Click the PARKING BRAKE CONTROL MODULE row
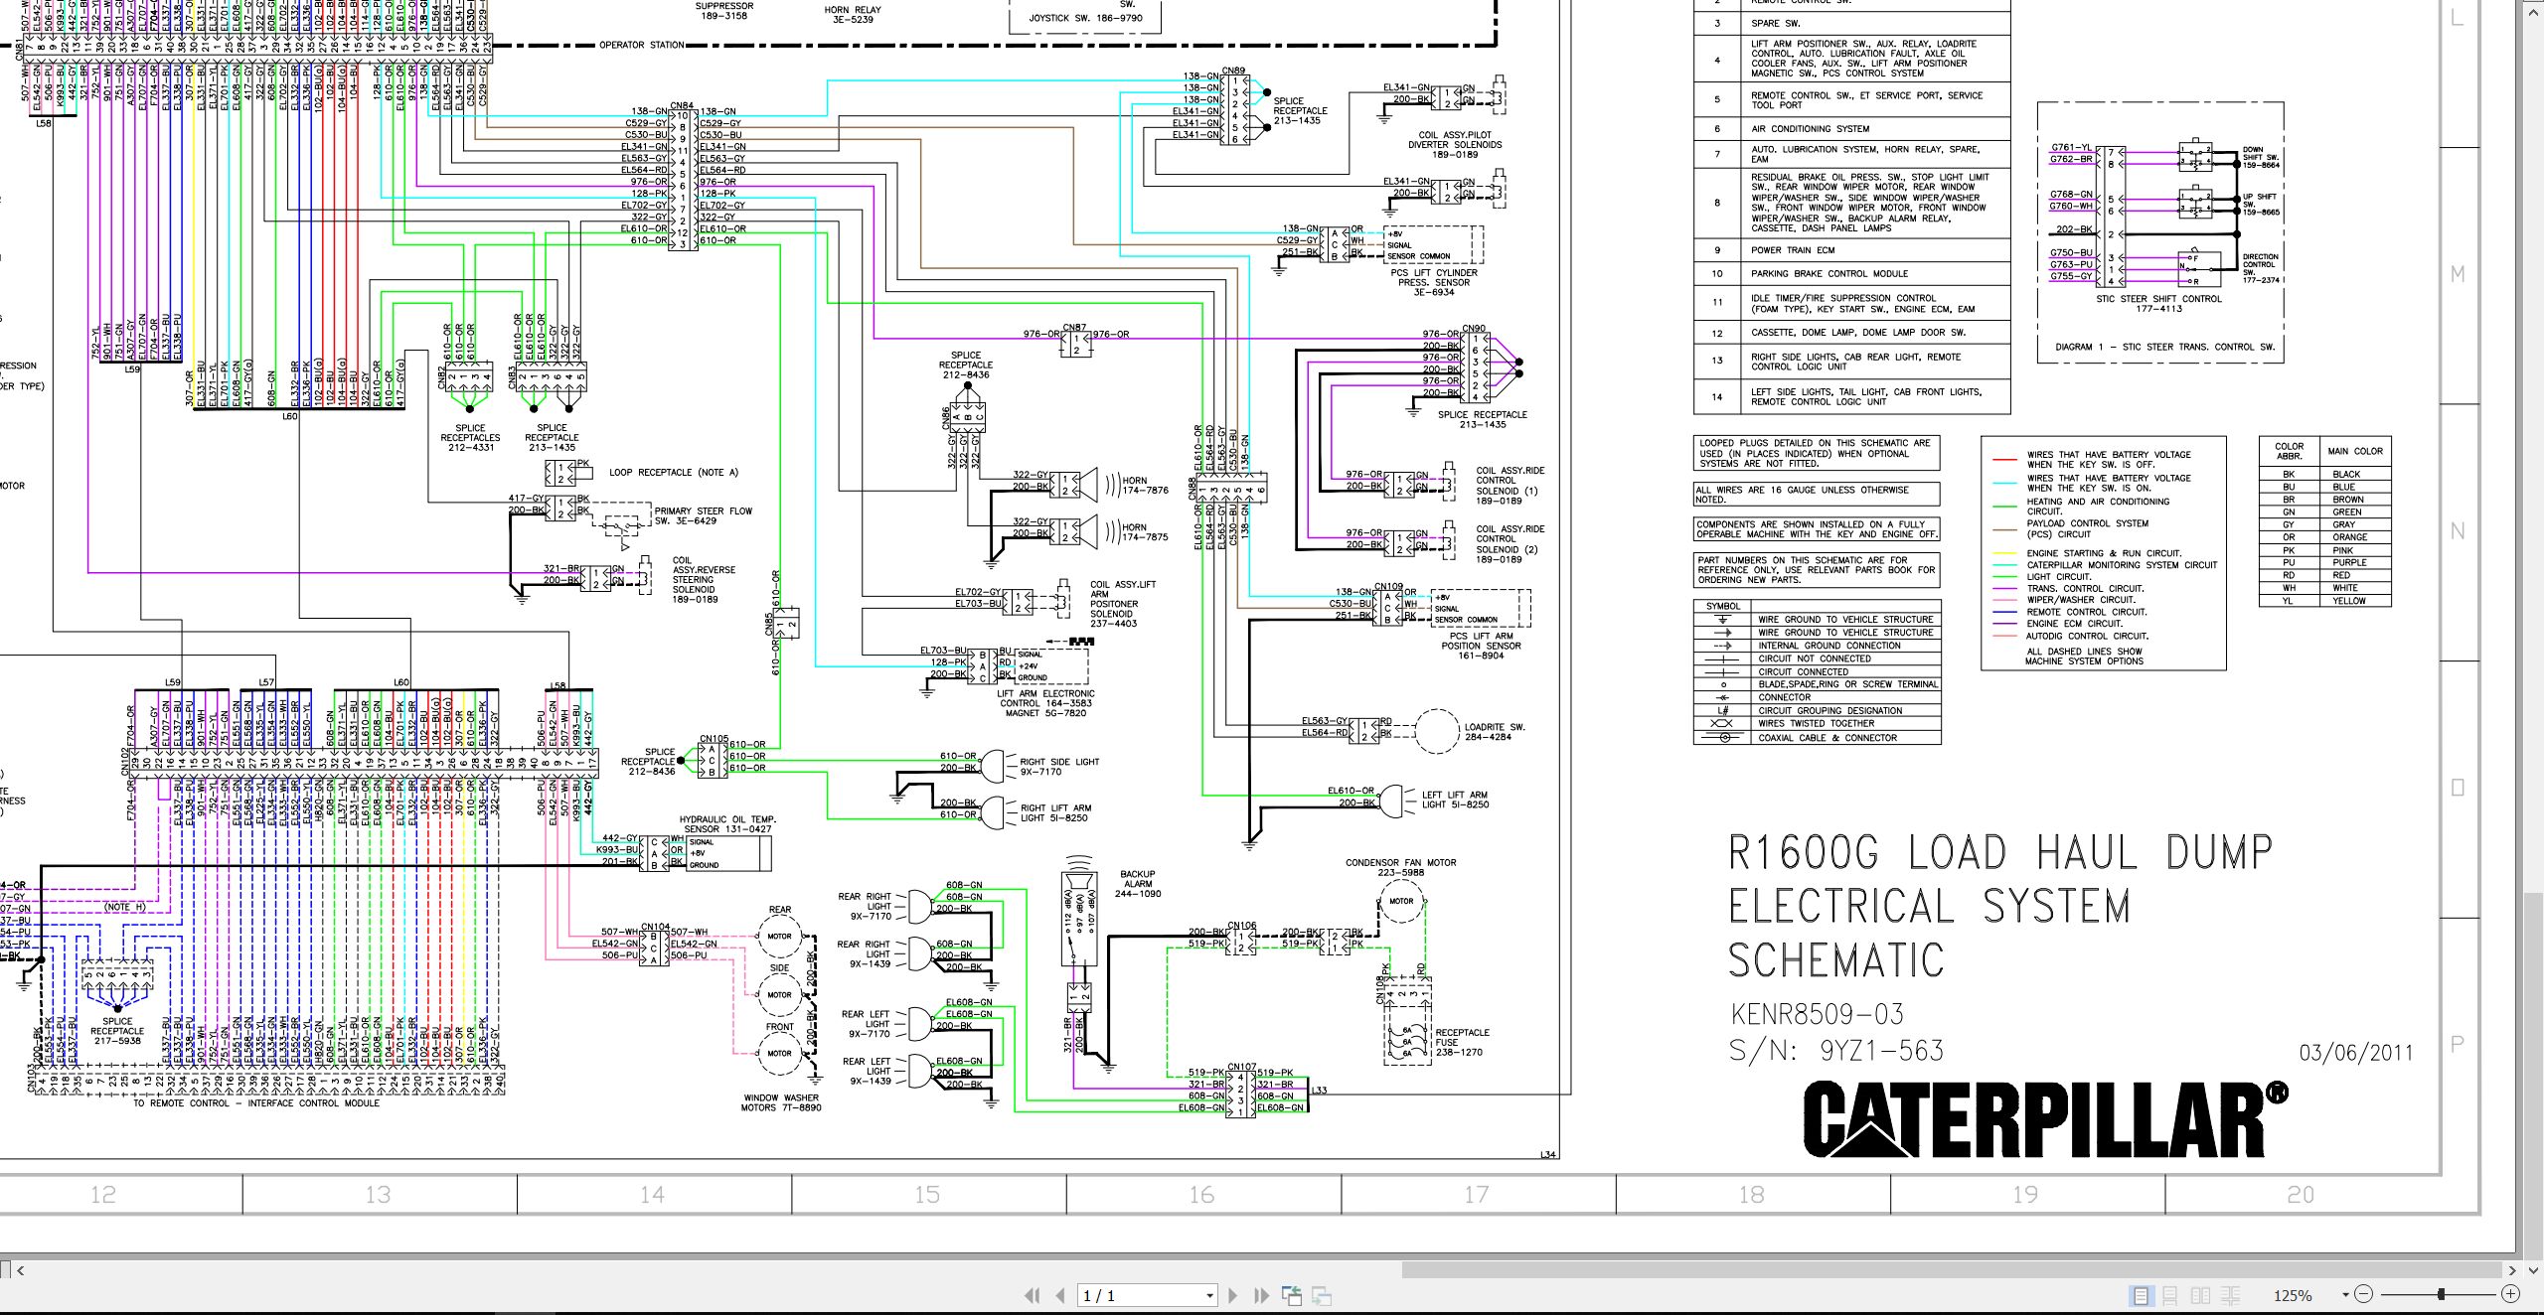Viewport: 2544px width, 1315px height. (x=1851, y=274)
